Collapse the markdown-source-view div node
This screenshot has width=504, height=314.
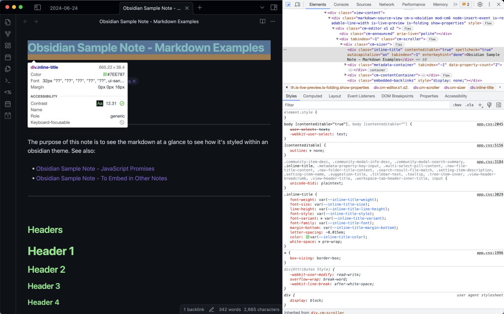329,18
